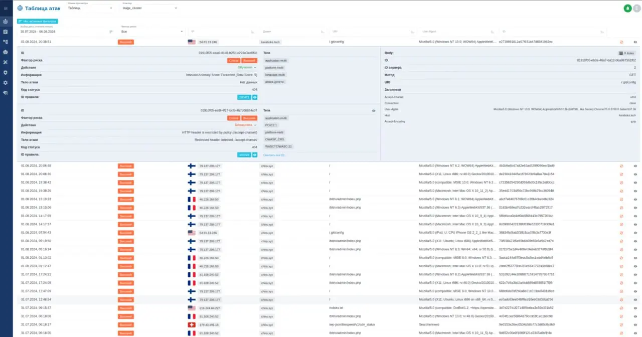Toggle eye icon on the first attack row
This screenshot has height=337, width=642.
point(635,42)
